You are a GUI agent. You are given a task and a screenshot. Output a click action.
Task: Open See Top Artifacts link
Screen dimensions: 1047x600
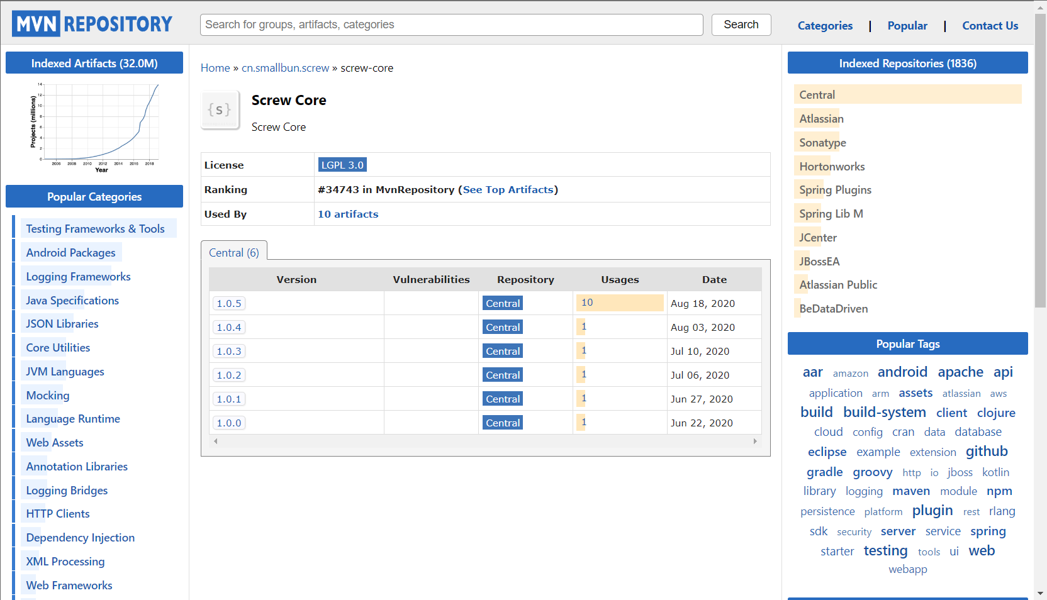pos(508,189)
